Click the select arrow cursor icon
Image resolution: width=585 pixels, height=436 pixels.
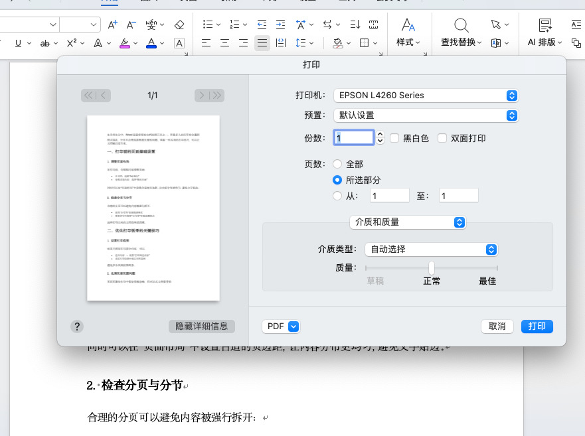pyautogui.click(x=495, y=25)
